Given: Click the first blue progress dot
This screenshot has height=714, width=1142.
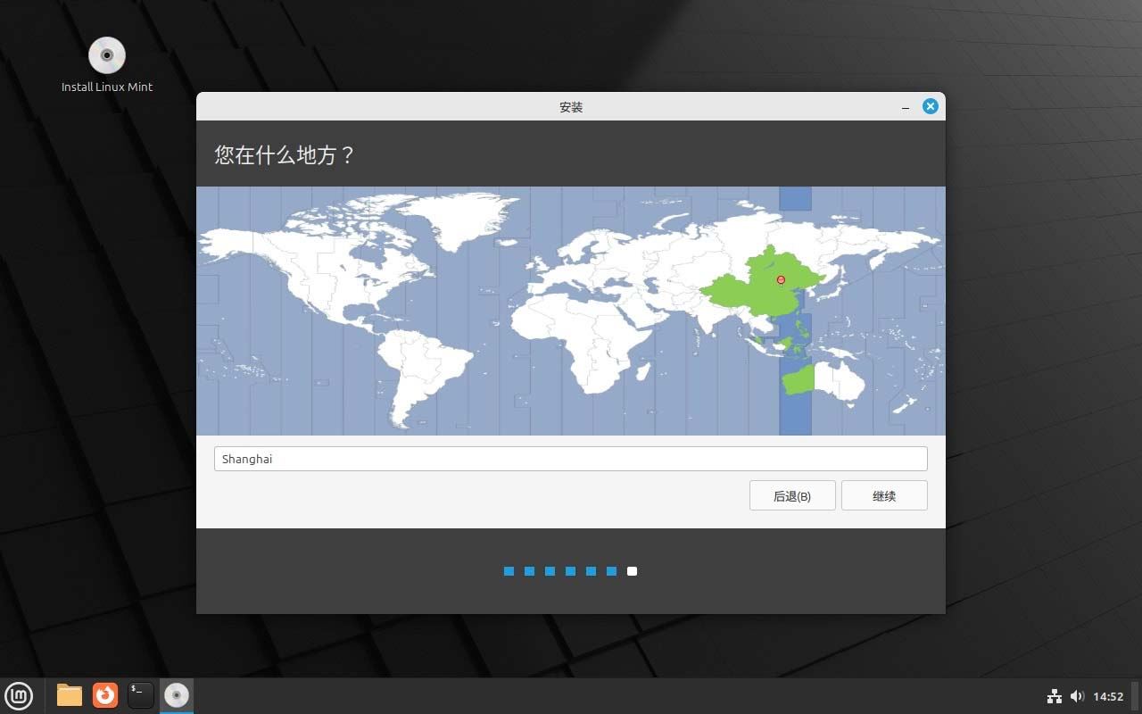Looking at the screenshot, I should coord(509,571).
